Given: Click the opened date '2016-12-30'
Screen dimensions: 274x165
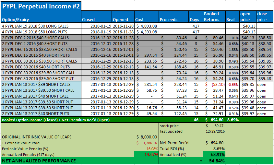Looking at the screenshot, I should click(123, 108).
